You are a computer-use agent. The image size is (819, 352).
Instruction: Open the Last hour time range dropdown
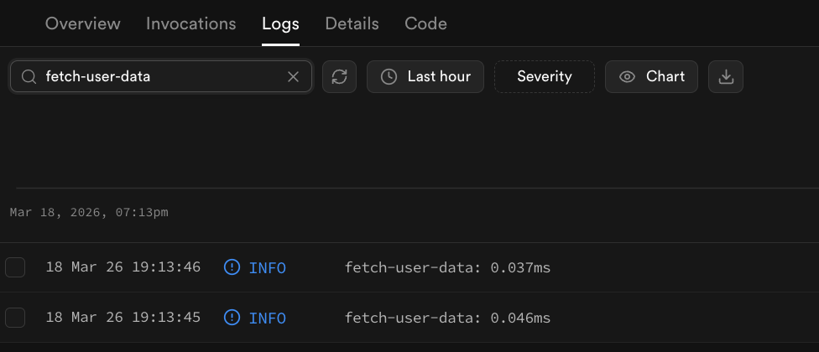[x=425, y=76]
